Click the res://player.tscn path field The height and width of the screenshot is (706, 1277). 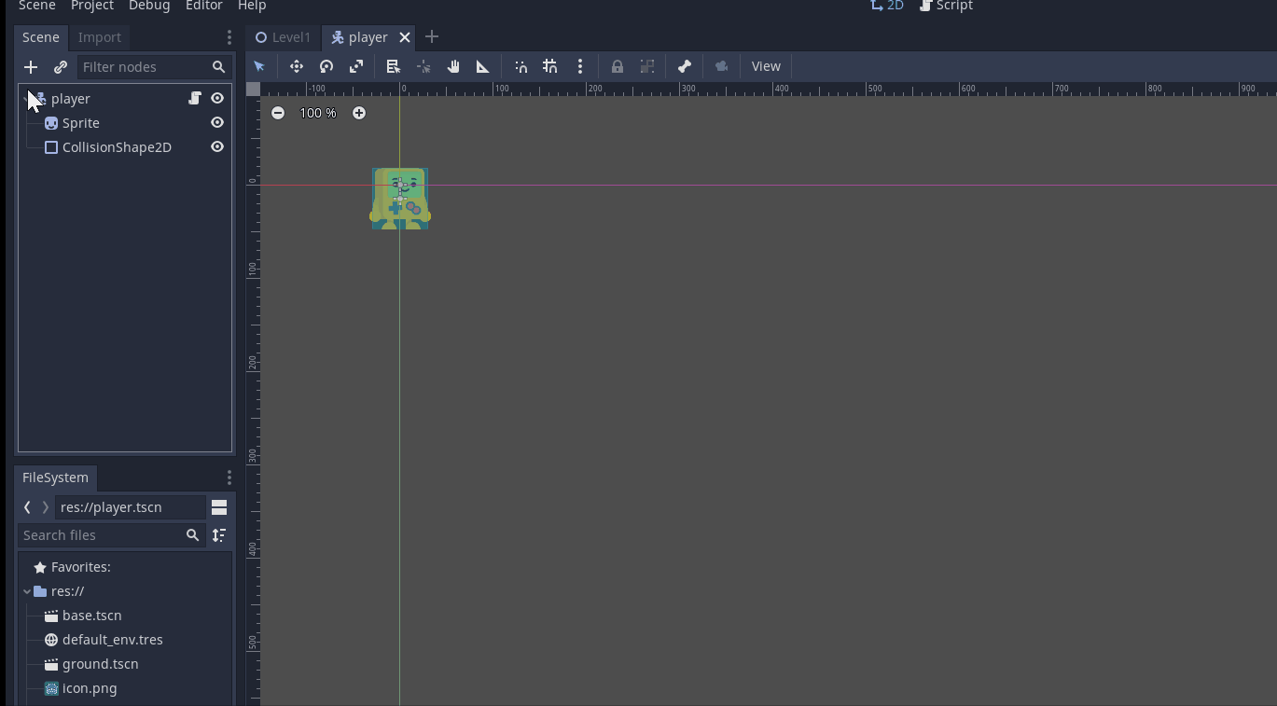click(130, 507)
